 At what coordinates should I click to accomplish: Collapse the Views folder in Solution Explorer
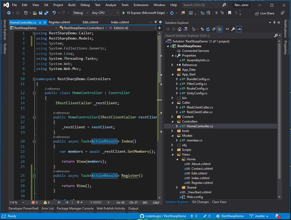click(x=172, y=155)
